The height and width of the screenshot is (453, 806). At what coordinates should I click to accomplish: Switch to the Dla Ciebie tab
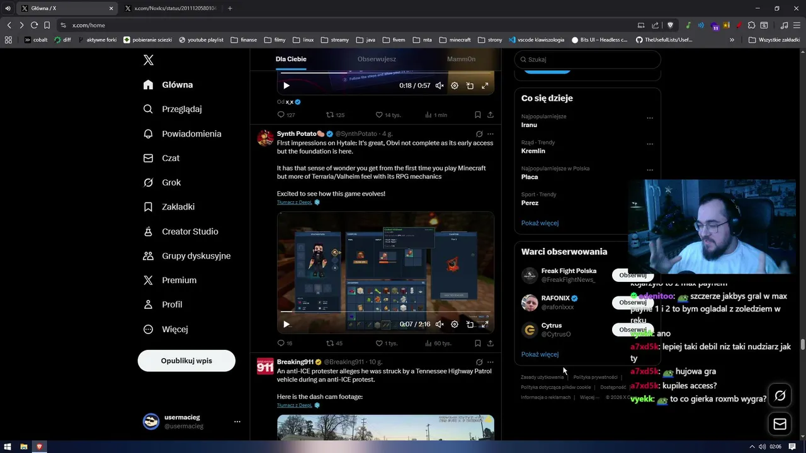pos(291,59)
